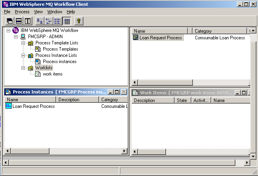Click the Process Instances window title icon
The height and width of the screenshot is (176, 258).
coord(8,92)
